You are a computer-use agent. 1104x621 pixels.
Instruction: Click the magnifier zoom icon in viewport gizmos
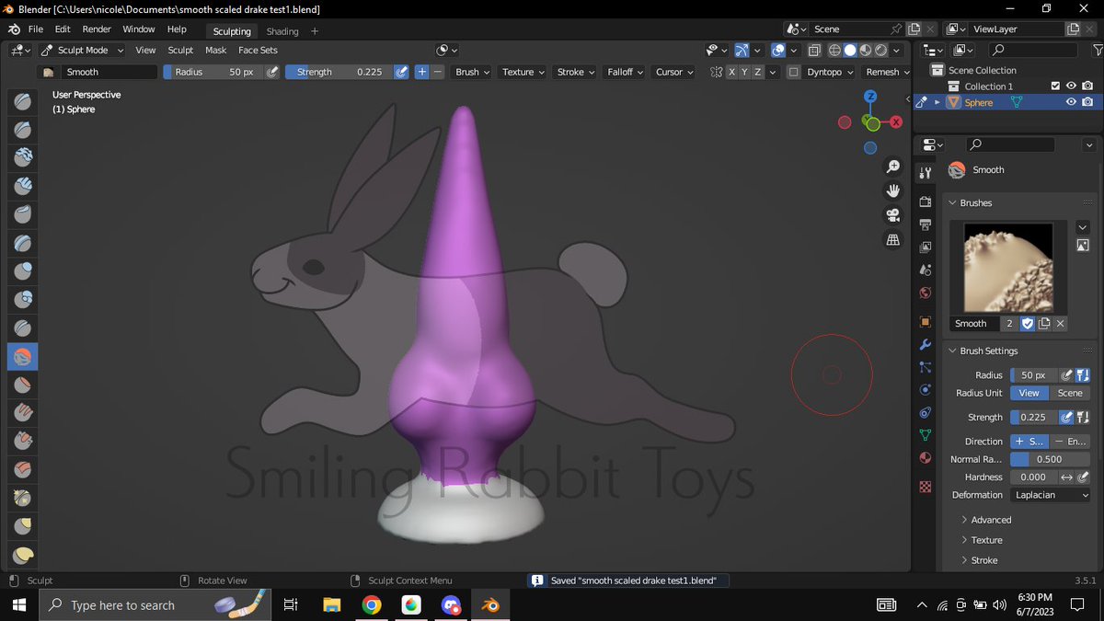pos(892,167)
